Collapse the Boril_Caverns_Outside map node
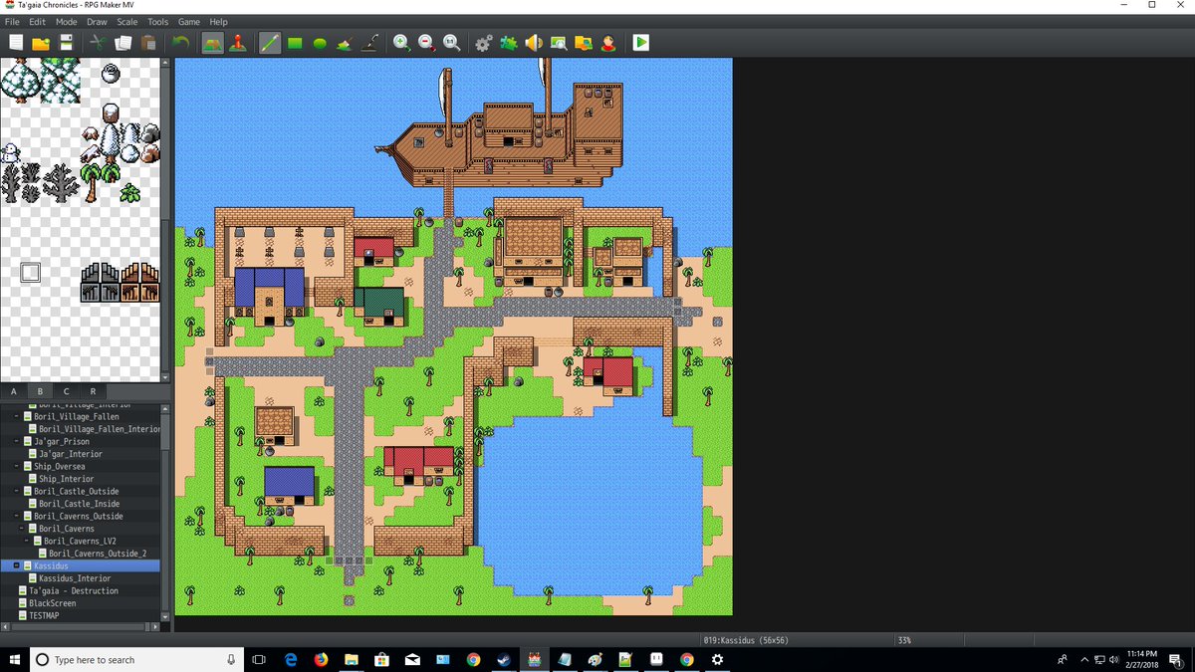 (x=17, y=516)
